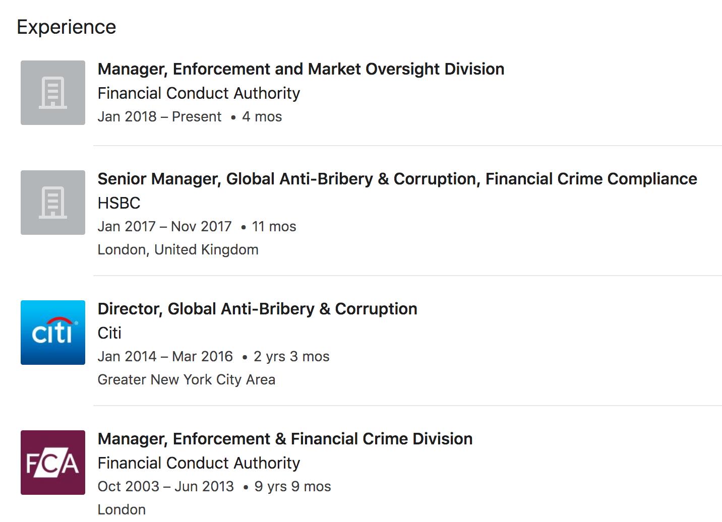Viewport: 722px width, 522px height.
Task: Open Director, Global Anti-Bribery & Corruption title
Action: [x=258, y=309]
